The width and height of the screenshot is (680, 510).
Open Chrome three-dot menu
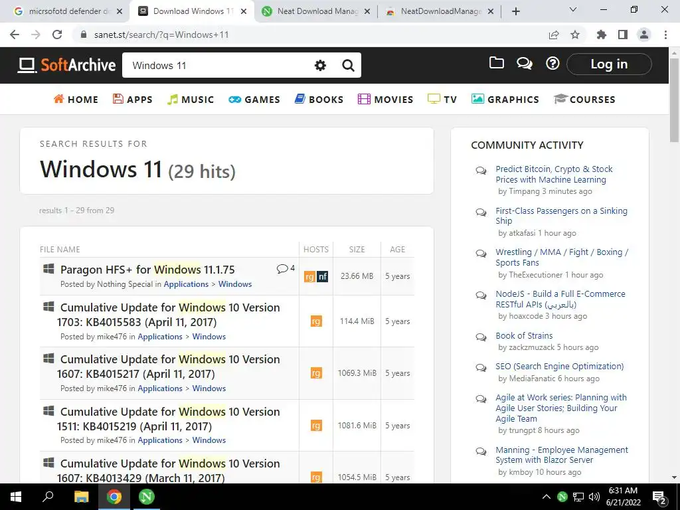[665, 35]
